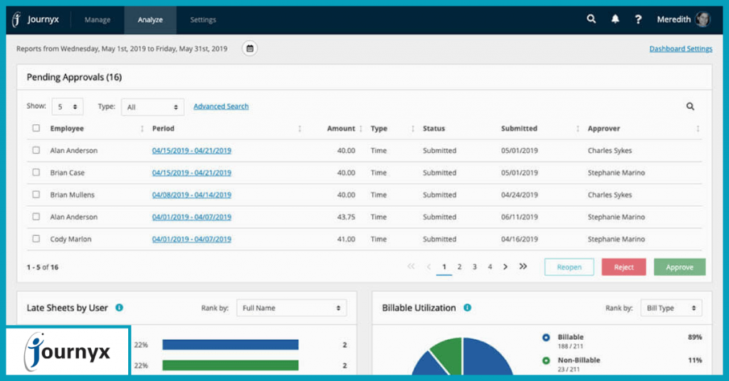Click the previous page arrow
Screen dimensions: 729x381
429,267
